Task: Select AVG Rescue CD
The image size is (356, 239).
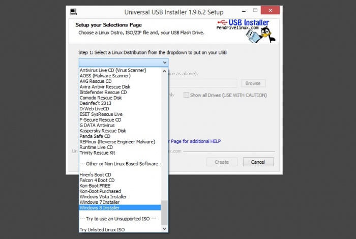Action: point(120,81)
